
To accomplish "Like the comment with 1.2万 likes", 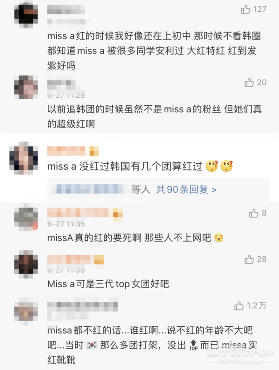I will (x=239, y=306).
